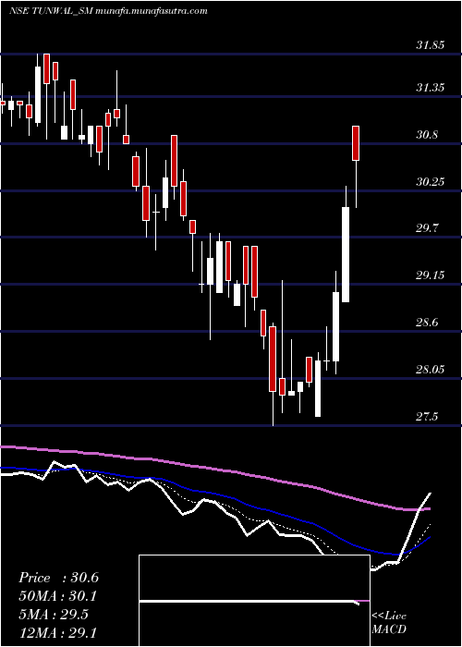The height and width of the screenshot is (647, 462).
Task: Click the 5MA : 29.5 readout
Action: pos(54,614)
